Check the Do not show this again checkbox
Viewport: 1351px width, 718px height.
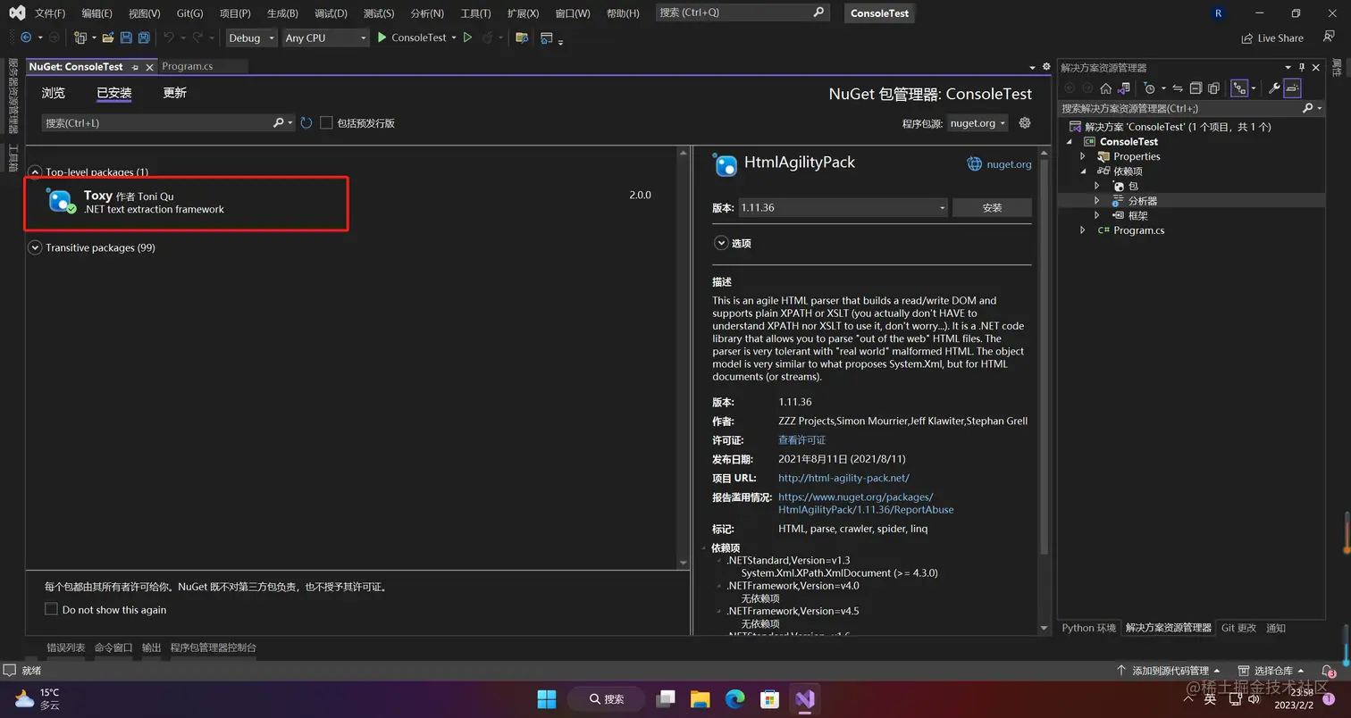[x=51, y=609]
